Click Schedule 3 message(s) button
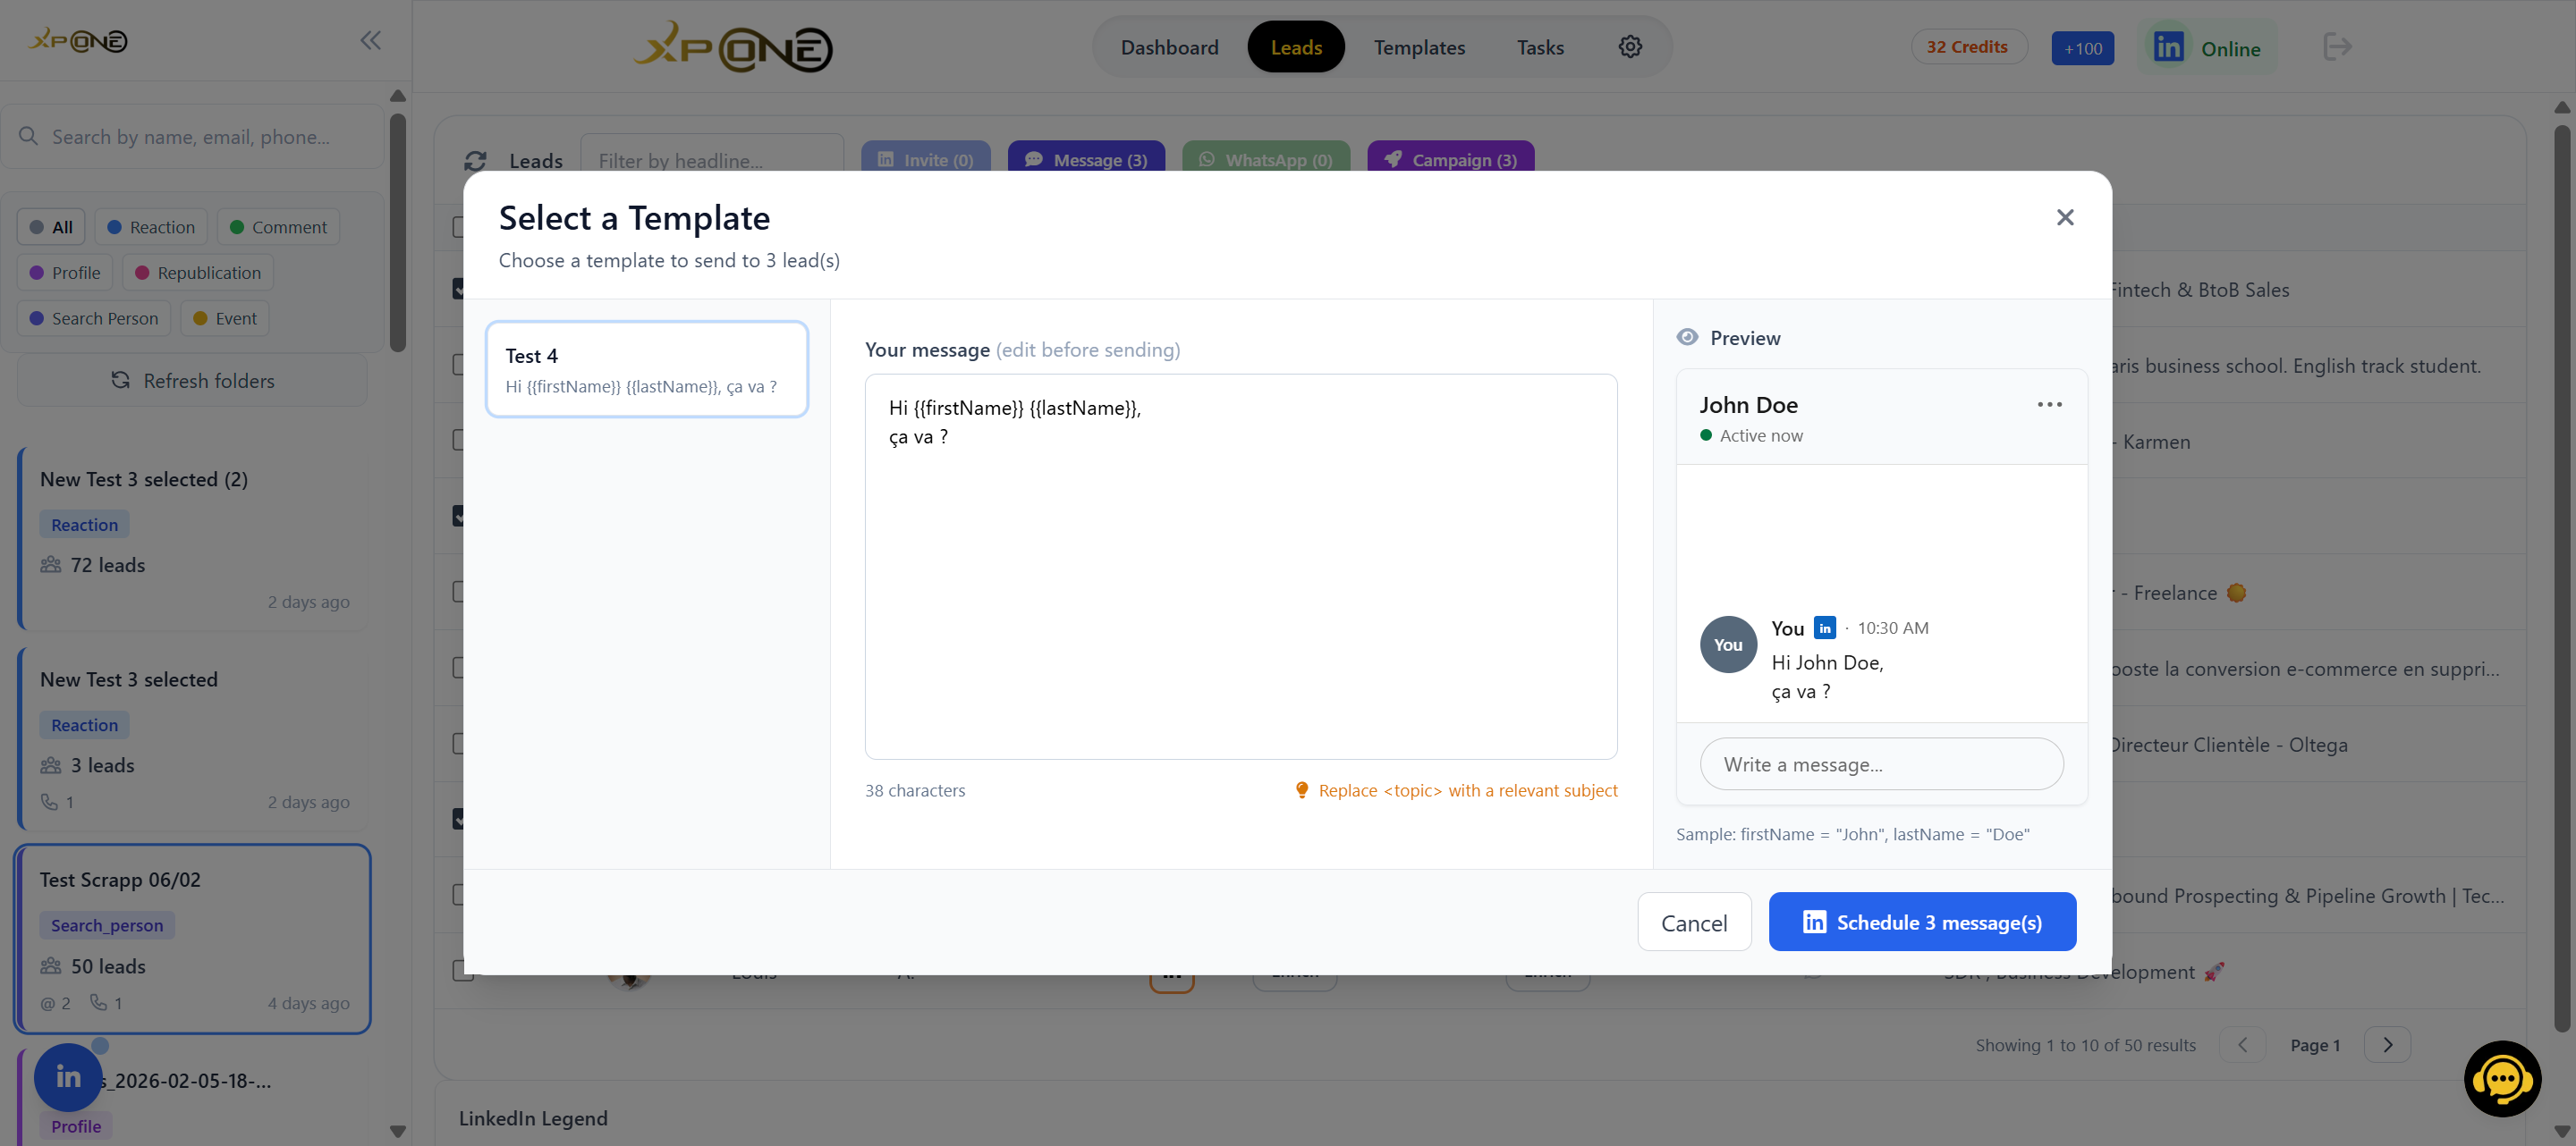Image resolution: width=2576 pixels, height=1146 pixels. [1922, 923]
